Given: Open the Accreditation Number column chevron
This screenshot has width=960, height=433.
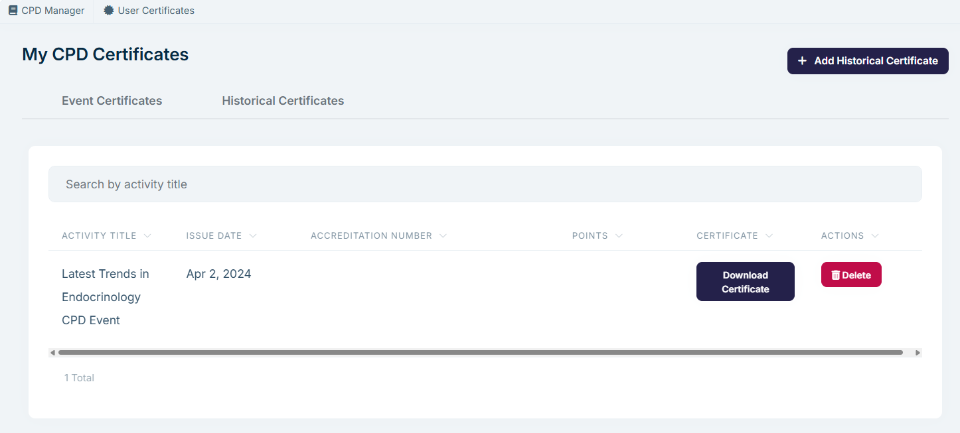Looking at the screenshot, I should coord(443,236).
